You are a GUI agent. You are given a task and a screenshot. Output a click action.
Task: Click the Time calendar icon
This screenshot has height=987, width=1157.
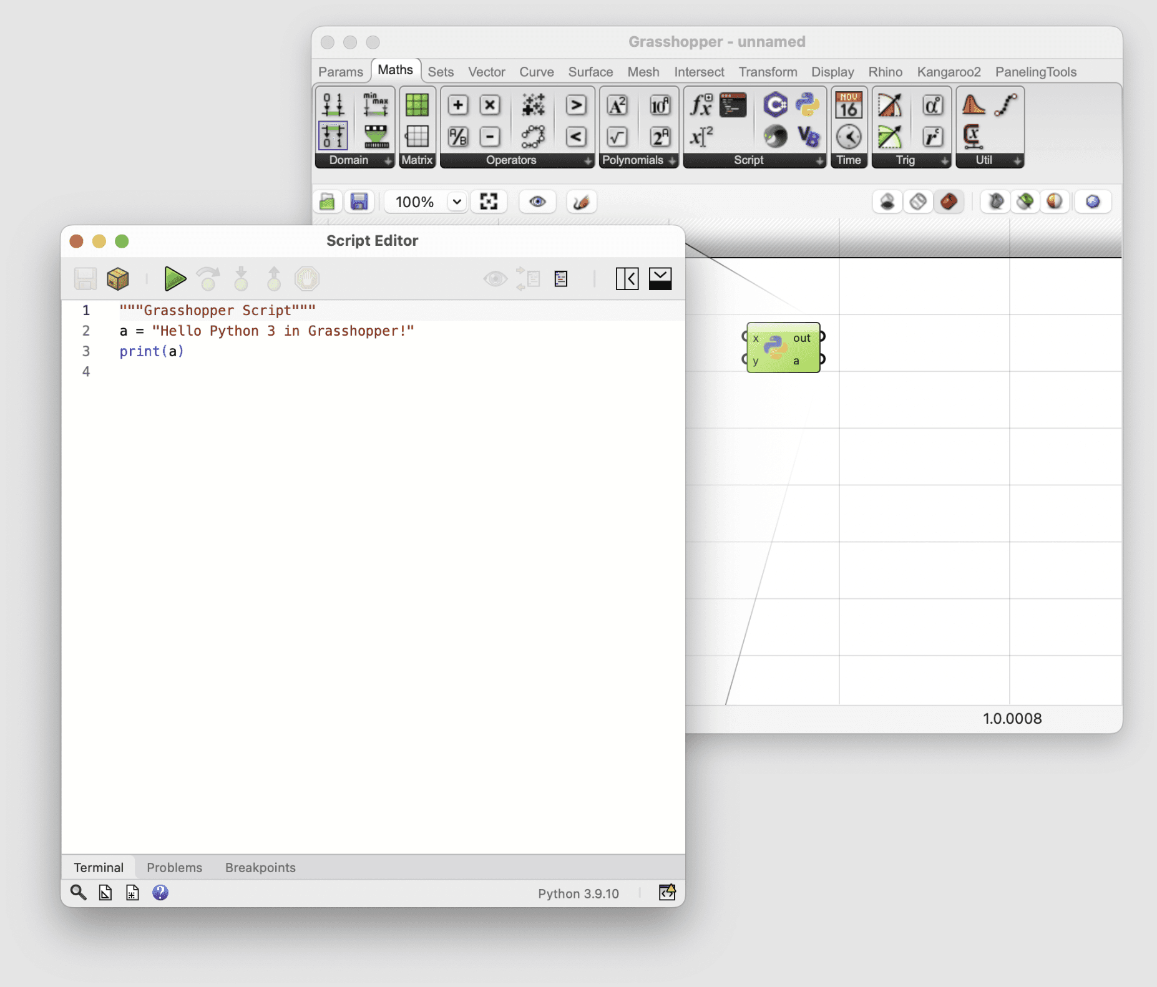coord(849,105)
